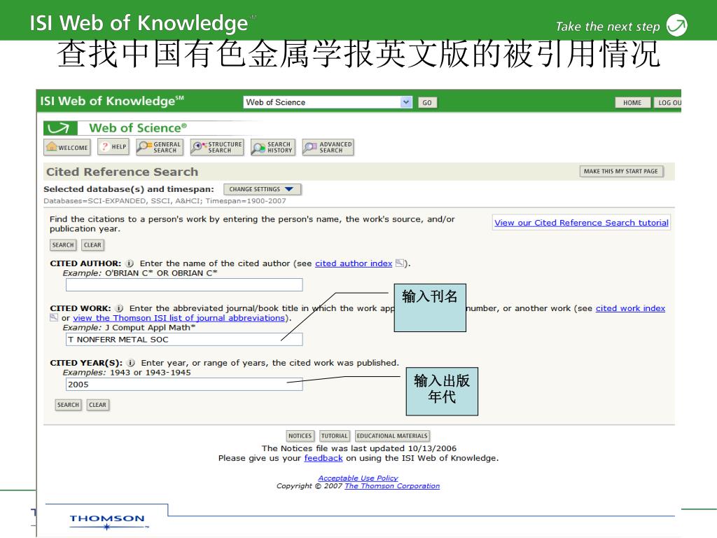Click info icon next to CITED WORK
Screen dimensions: 717x538
pyautogui.click(x=119, y=308)
